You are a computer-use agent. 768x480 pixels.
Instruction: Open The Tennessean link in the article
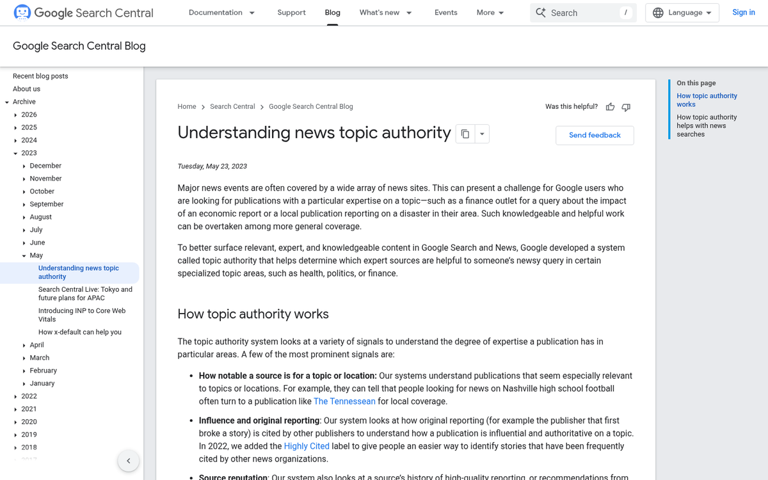point(344,401)
